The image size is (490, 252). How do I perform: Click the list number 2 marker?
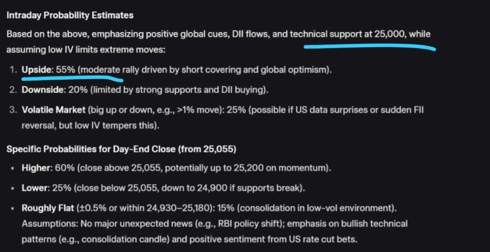click(12, 90)
